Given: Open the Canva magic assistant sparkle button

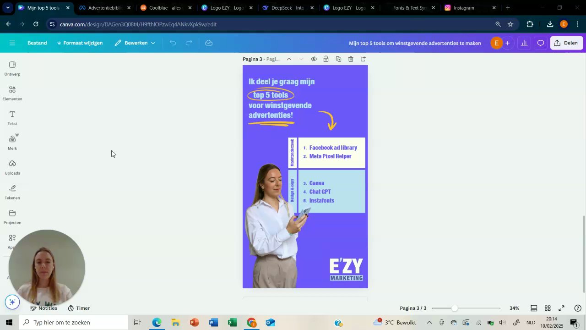Looking at the screenshot, I should coord(12,302).
